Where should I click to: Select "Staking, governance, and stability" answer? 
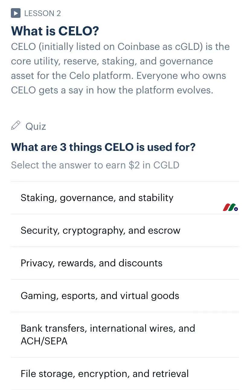[x=125, y=198]
